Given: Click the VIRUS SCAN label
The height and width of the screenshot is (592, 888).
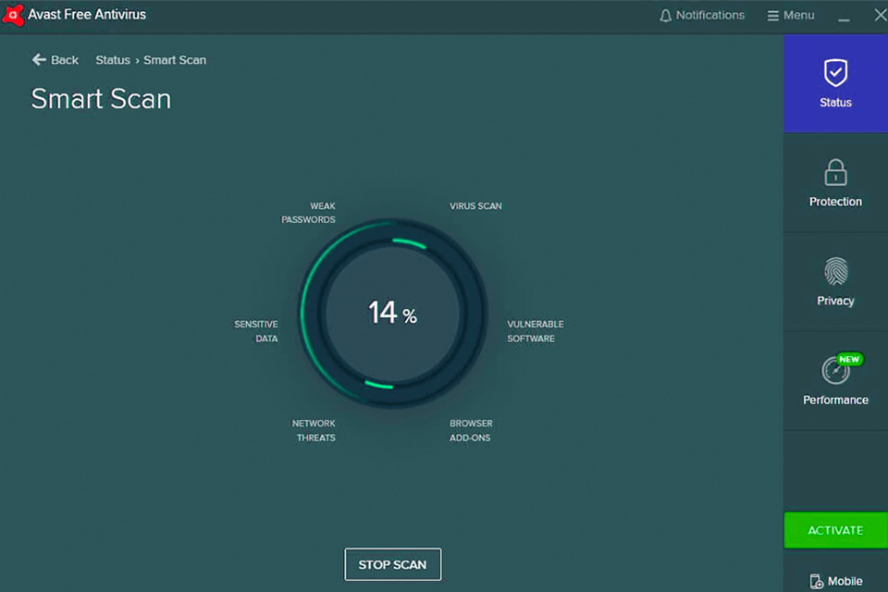Looking at the screenshot, I should coord(475,205).
